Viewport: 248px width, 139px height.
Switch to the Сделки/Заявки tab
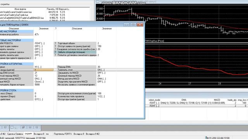coord(15,134)
